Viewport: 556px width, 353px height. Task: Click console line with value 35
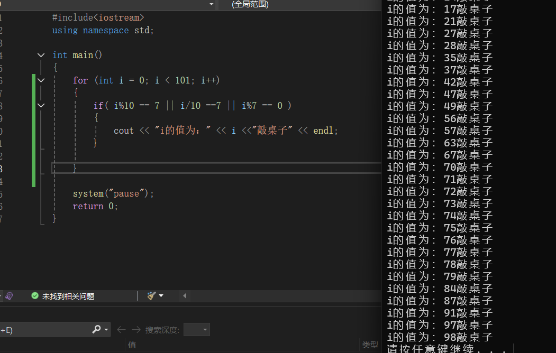pyautogui.click(x=440, y=58)
